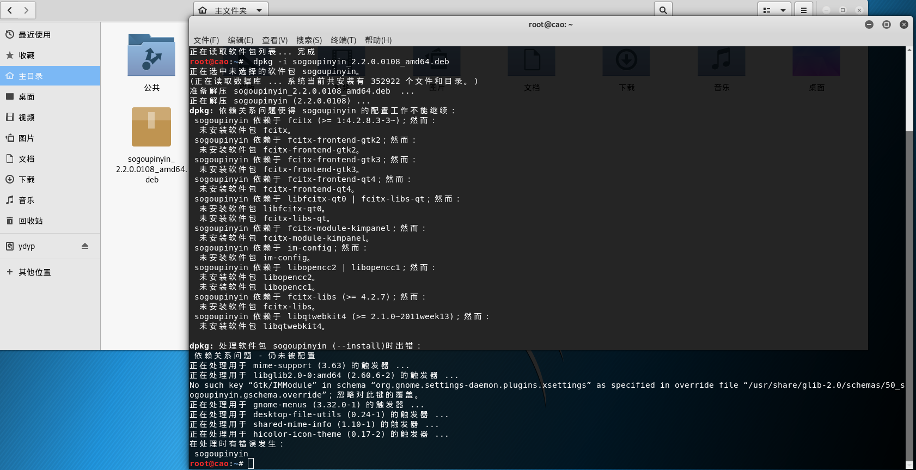Click the 未安装软件包 im-config line
The width and height of the screenshot is (916, 470).
tap(255, 258)
